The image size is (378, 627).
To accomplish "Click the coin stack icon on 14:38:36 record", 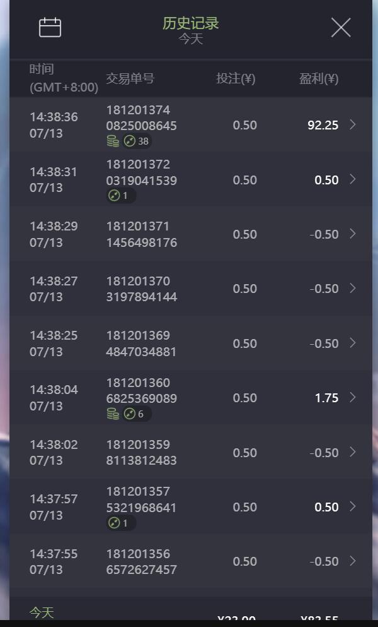I will [x=113, y=141].
